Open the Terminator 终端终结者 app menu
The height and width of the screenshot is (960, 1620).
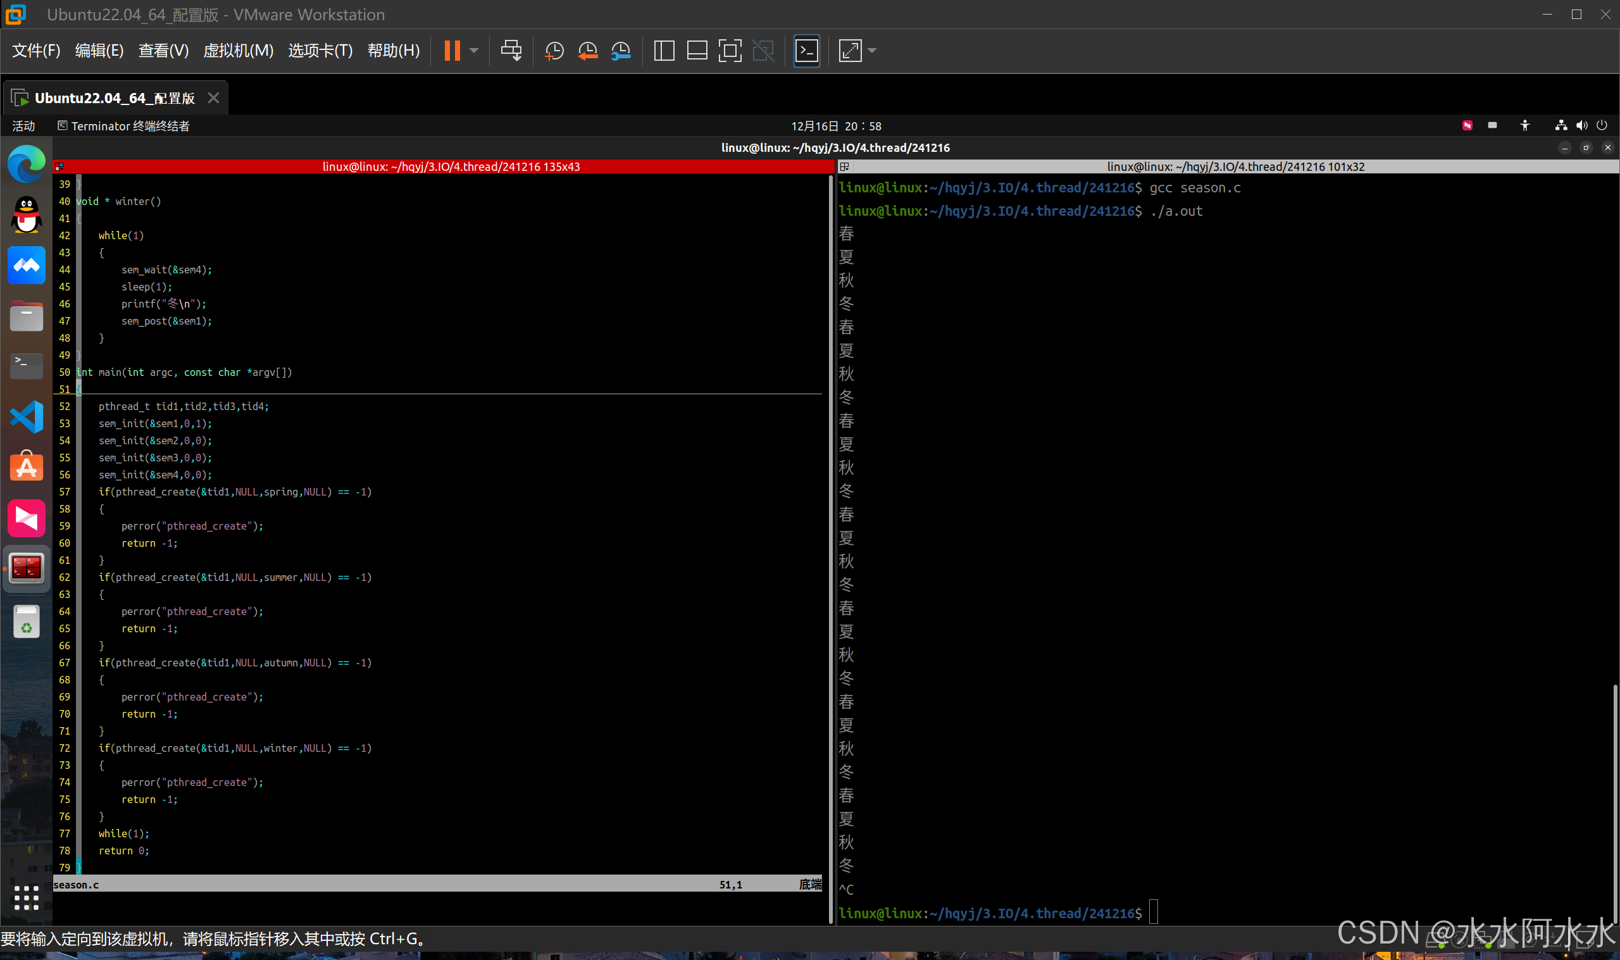coord(123,126)
